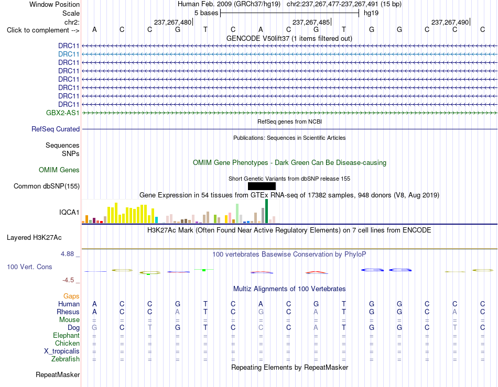The width and height of the screenshot is (498, 387).
Task: Open the Common dbSNP(155) track label
Action: (x=47, y=186)
